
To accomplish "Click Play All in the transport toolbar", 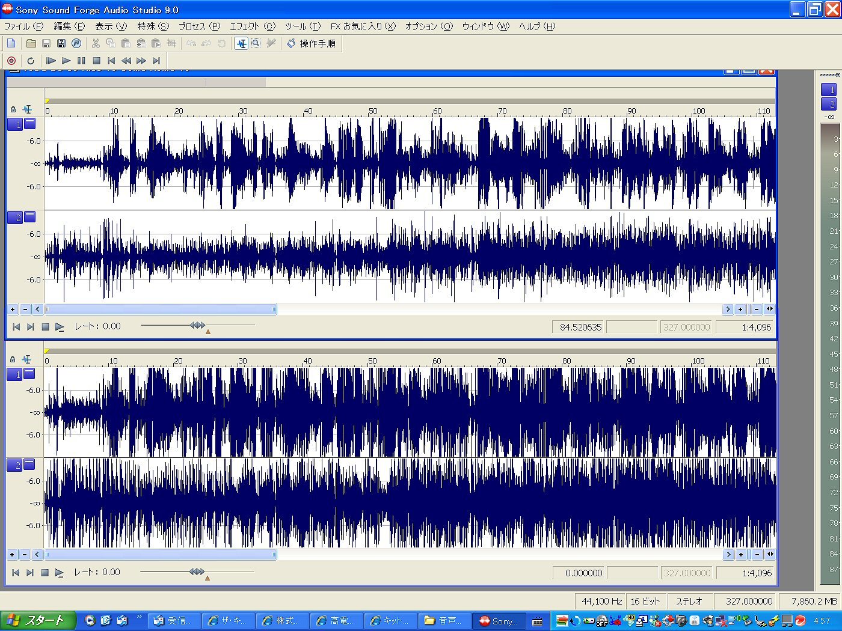I will tap(51, 61).
